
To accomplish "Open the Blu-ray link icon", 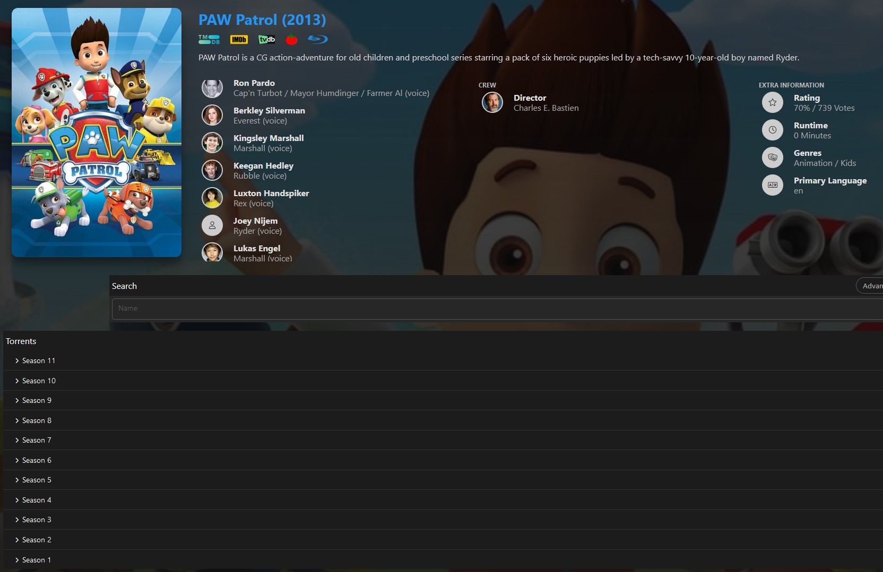I will tap(318, 39).
